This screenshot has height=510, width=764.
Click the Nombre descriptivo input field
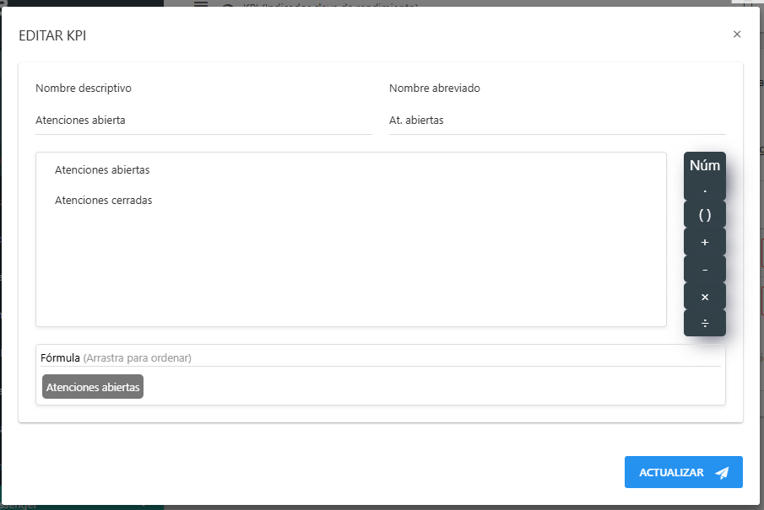(169, 120)
